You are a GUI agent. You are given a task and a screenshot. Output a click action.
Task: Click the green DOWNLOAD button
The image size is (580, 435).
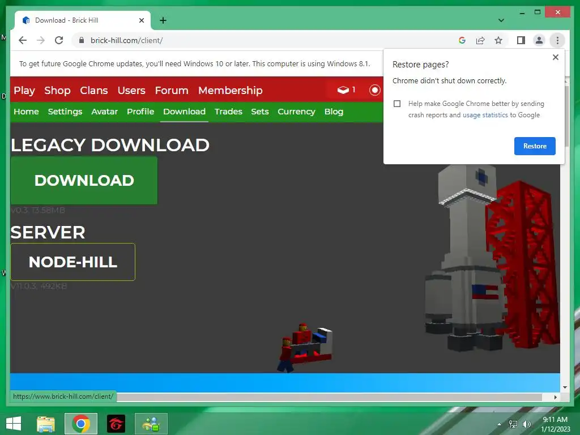84,181
